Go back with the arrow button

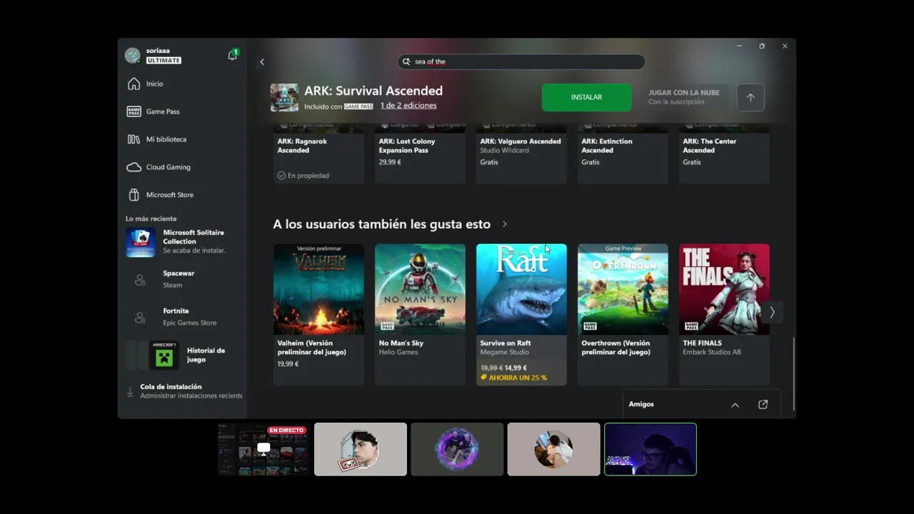[x=262, y=62]
